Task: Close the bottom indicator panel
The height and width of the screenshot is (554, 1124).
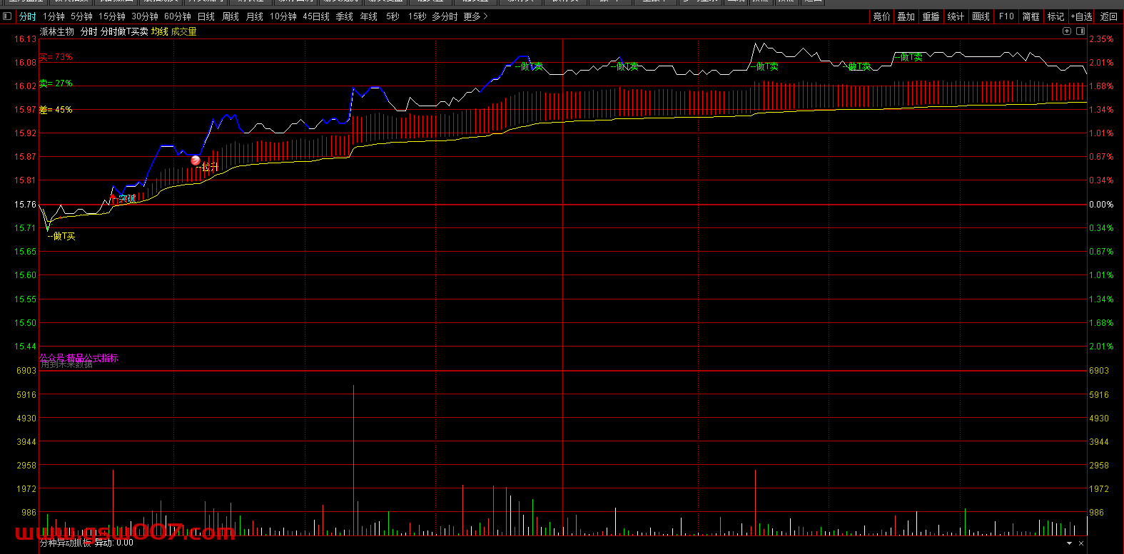Action: (1082, 543)
